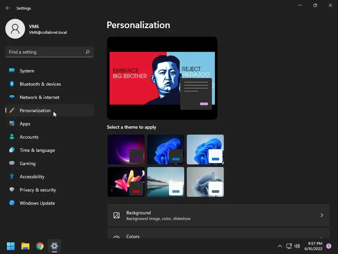The height and width of the screenshot is (254, 338).
Task: Click the Gaming controller icon
Action: click(x=12, y=163)
